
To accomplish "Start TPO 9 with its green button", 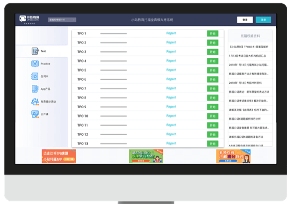I will point(213,107).
